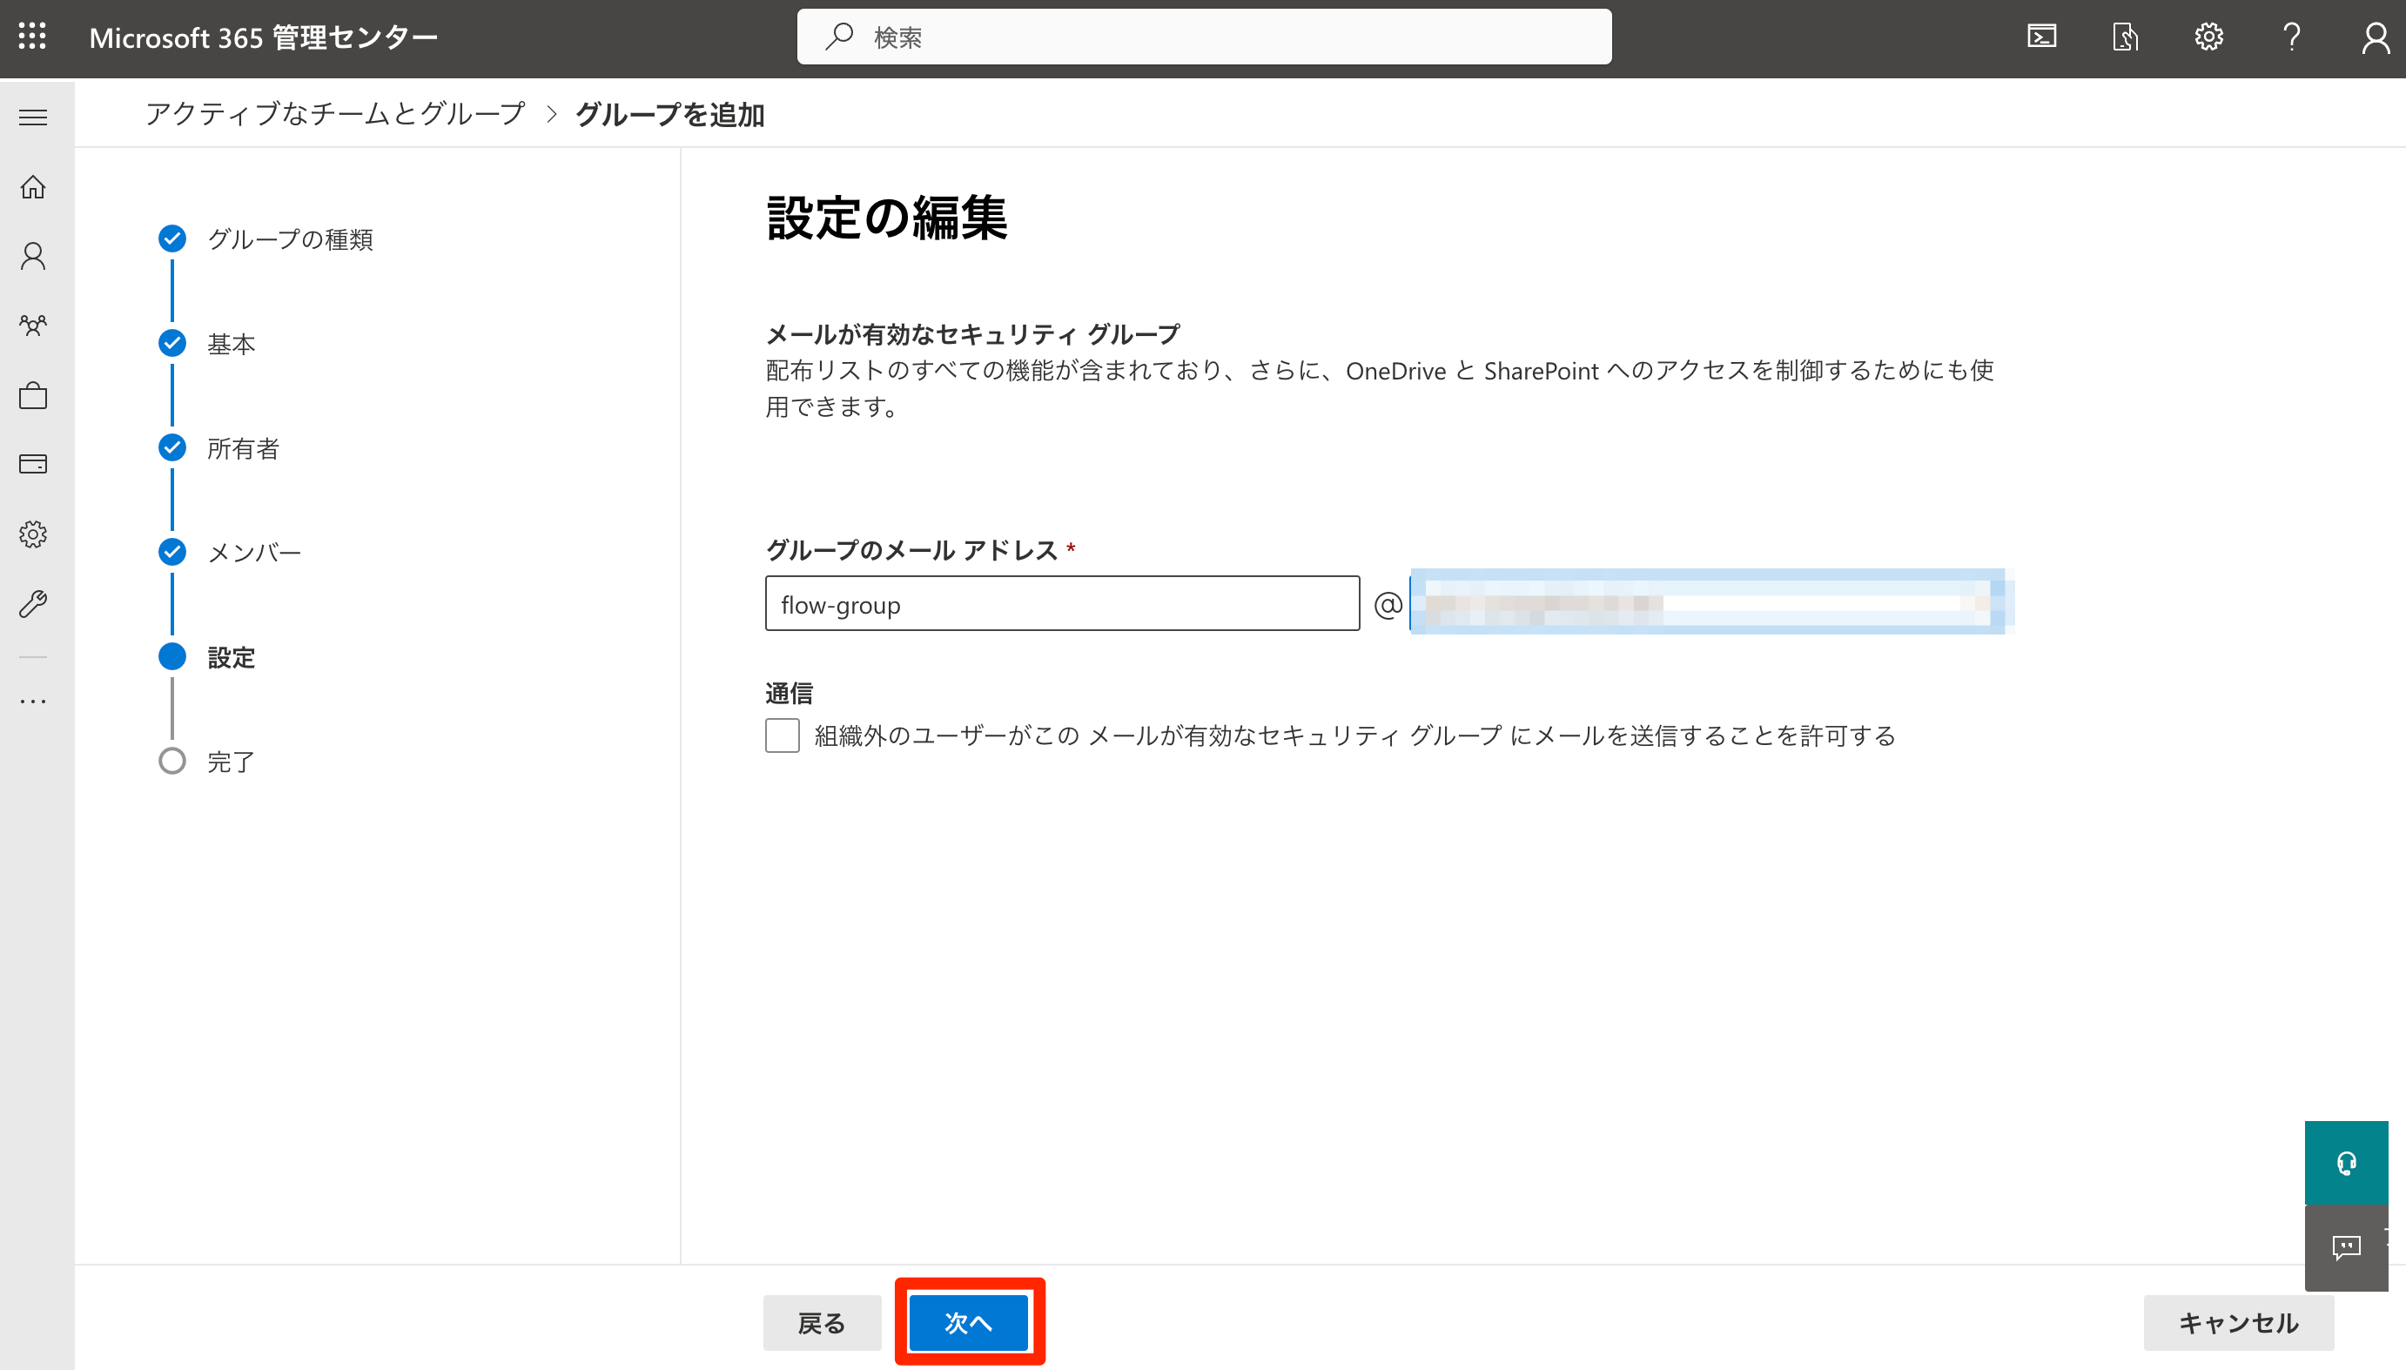2406x1370 pixels.
Task: Show all navigation items ellipsis
Action: click(x=33, y=701)
